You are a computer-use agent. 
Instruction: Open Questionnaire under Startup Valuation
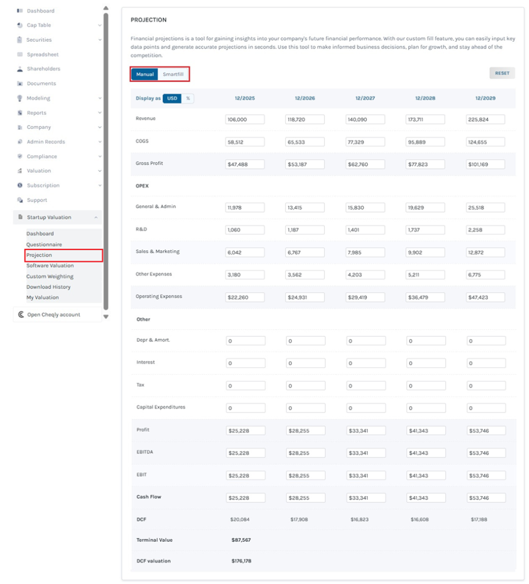(44, 244)
